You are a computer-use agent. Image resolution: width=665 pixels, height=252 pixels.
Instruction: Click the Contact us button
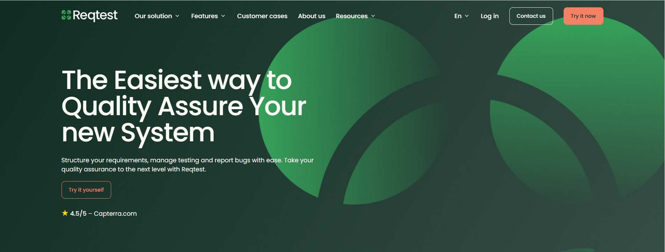tap(531, 16)
